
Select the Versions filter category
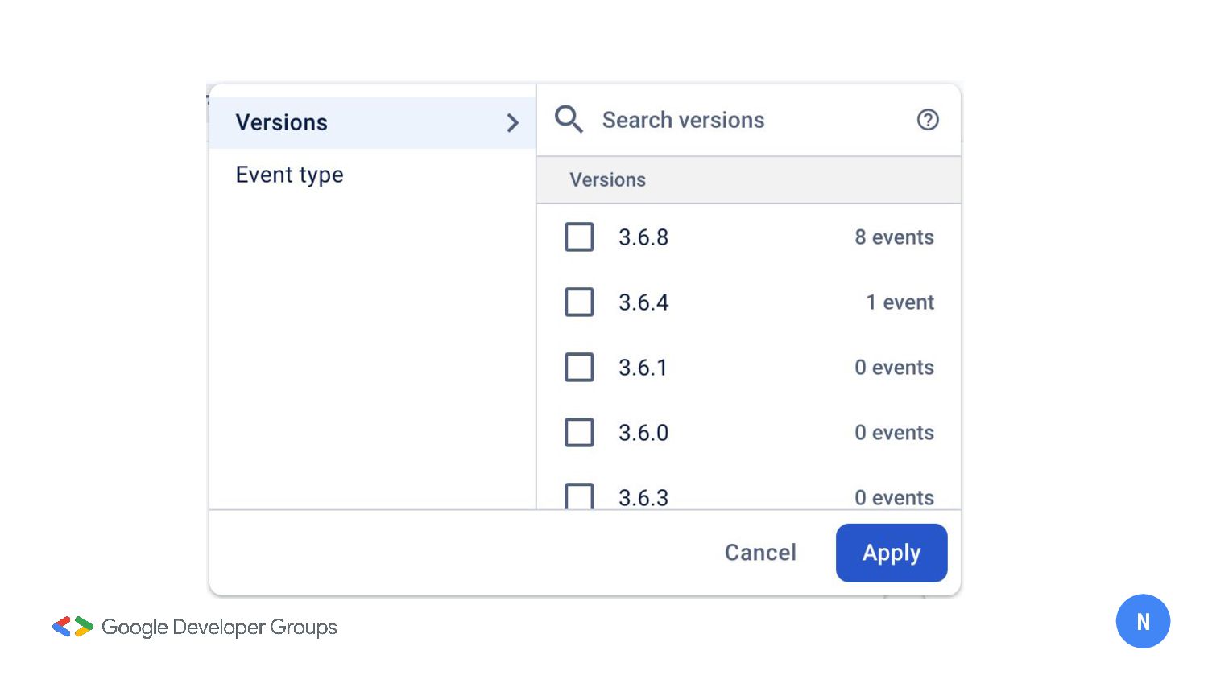(x=282, y=122)
